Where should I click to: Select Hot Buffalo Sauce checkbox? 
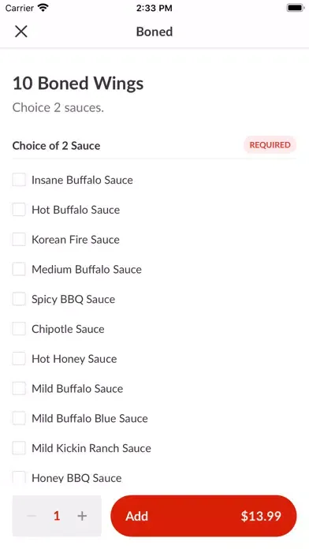(19, 209)
